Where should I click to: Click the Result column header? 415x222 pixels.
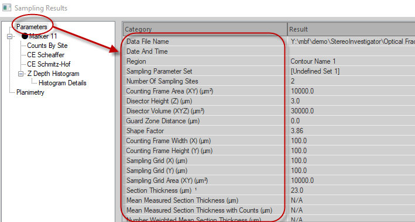351,29
